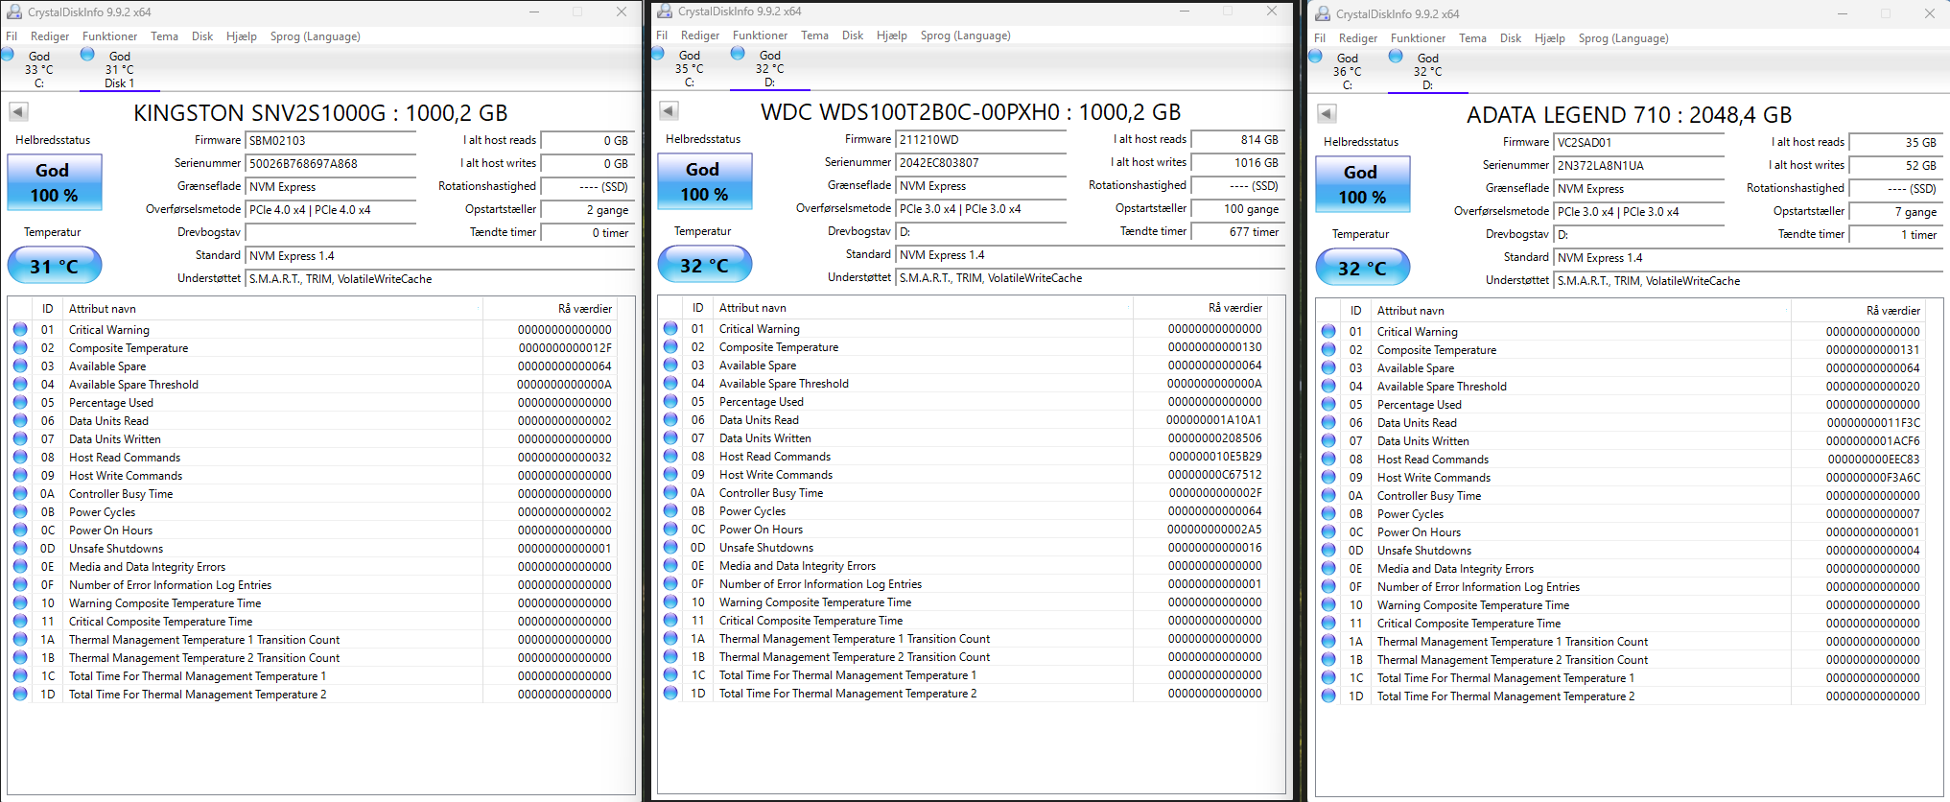Click the status orb beside Controller Busy Time in KINGSTON window
1950x802 pixels.
click(20, 493)
